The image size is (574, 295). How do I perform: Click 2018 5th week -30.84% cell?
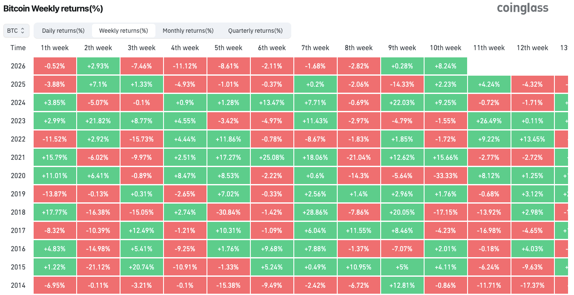(x=228, y=212)
